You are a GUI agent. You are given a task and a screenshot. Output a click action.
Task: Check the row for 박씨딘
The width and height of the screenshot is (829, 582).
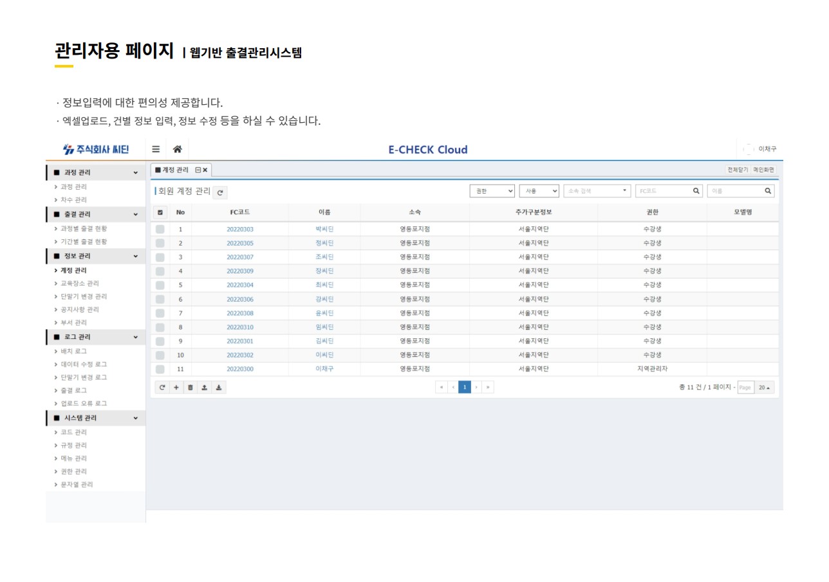160,229
